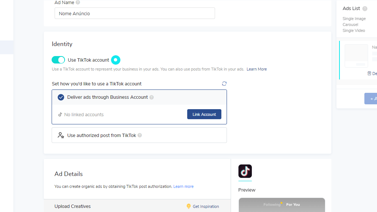
Task: Click the ad thumbnail in Ads List
Action: click(356, 56)
